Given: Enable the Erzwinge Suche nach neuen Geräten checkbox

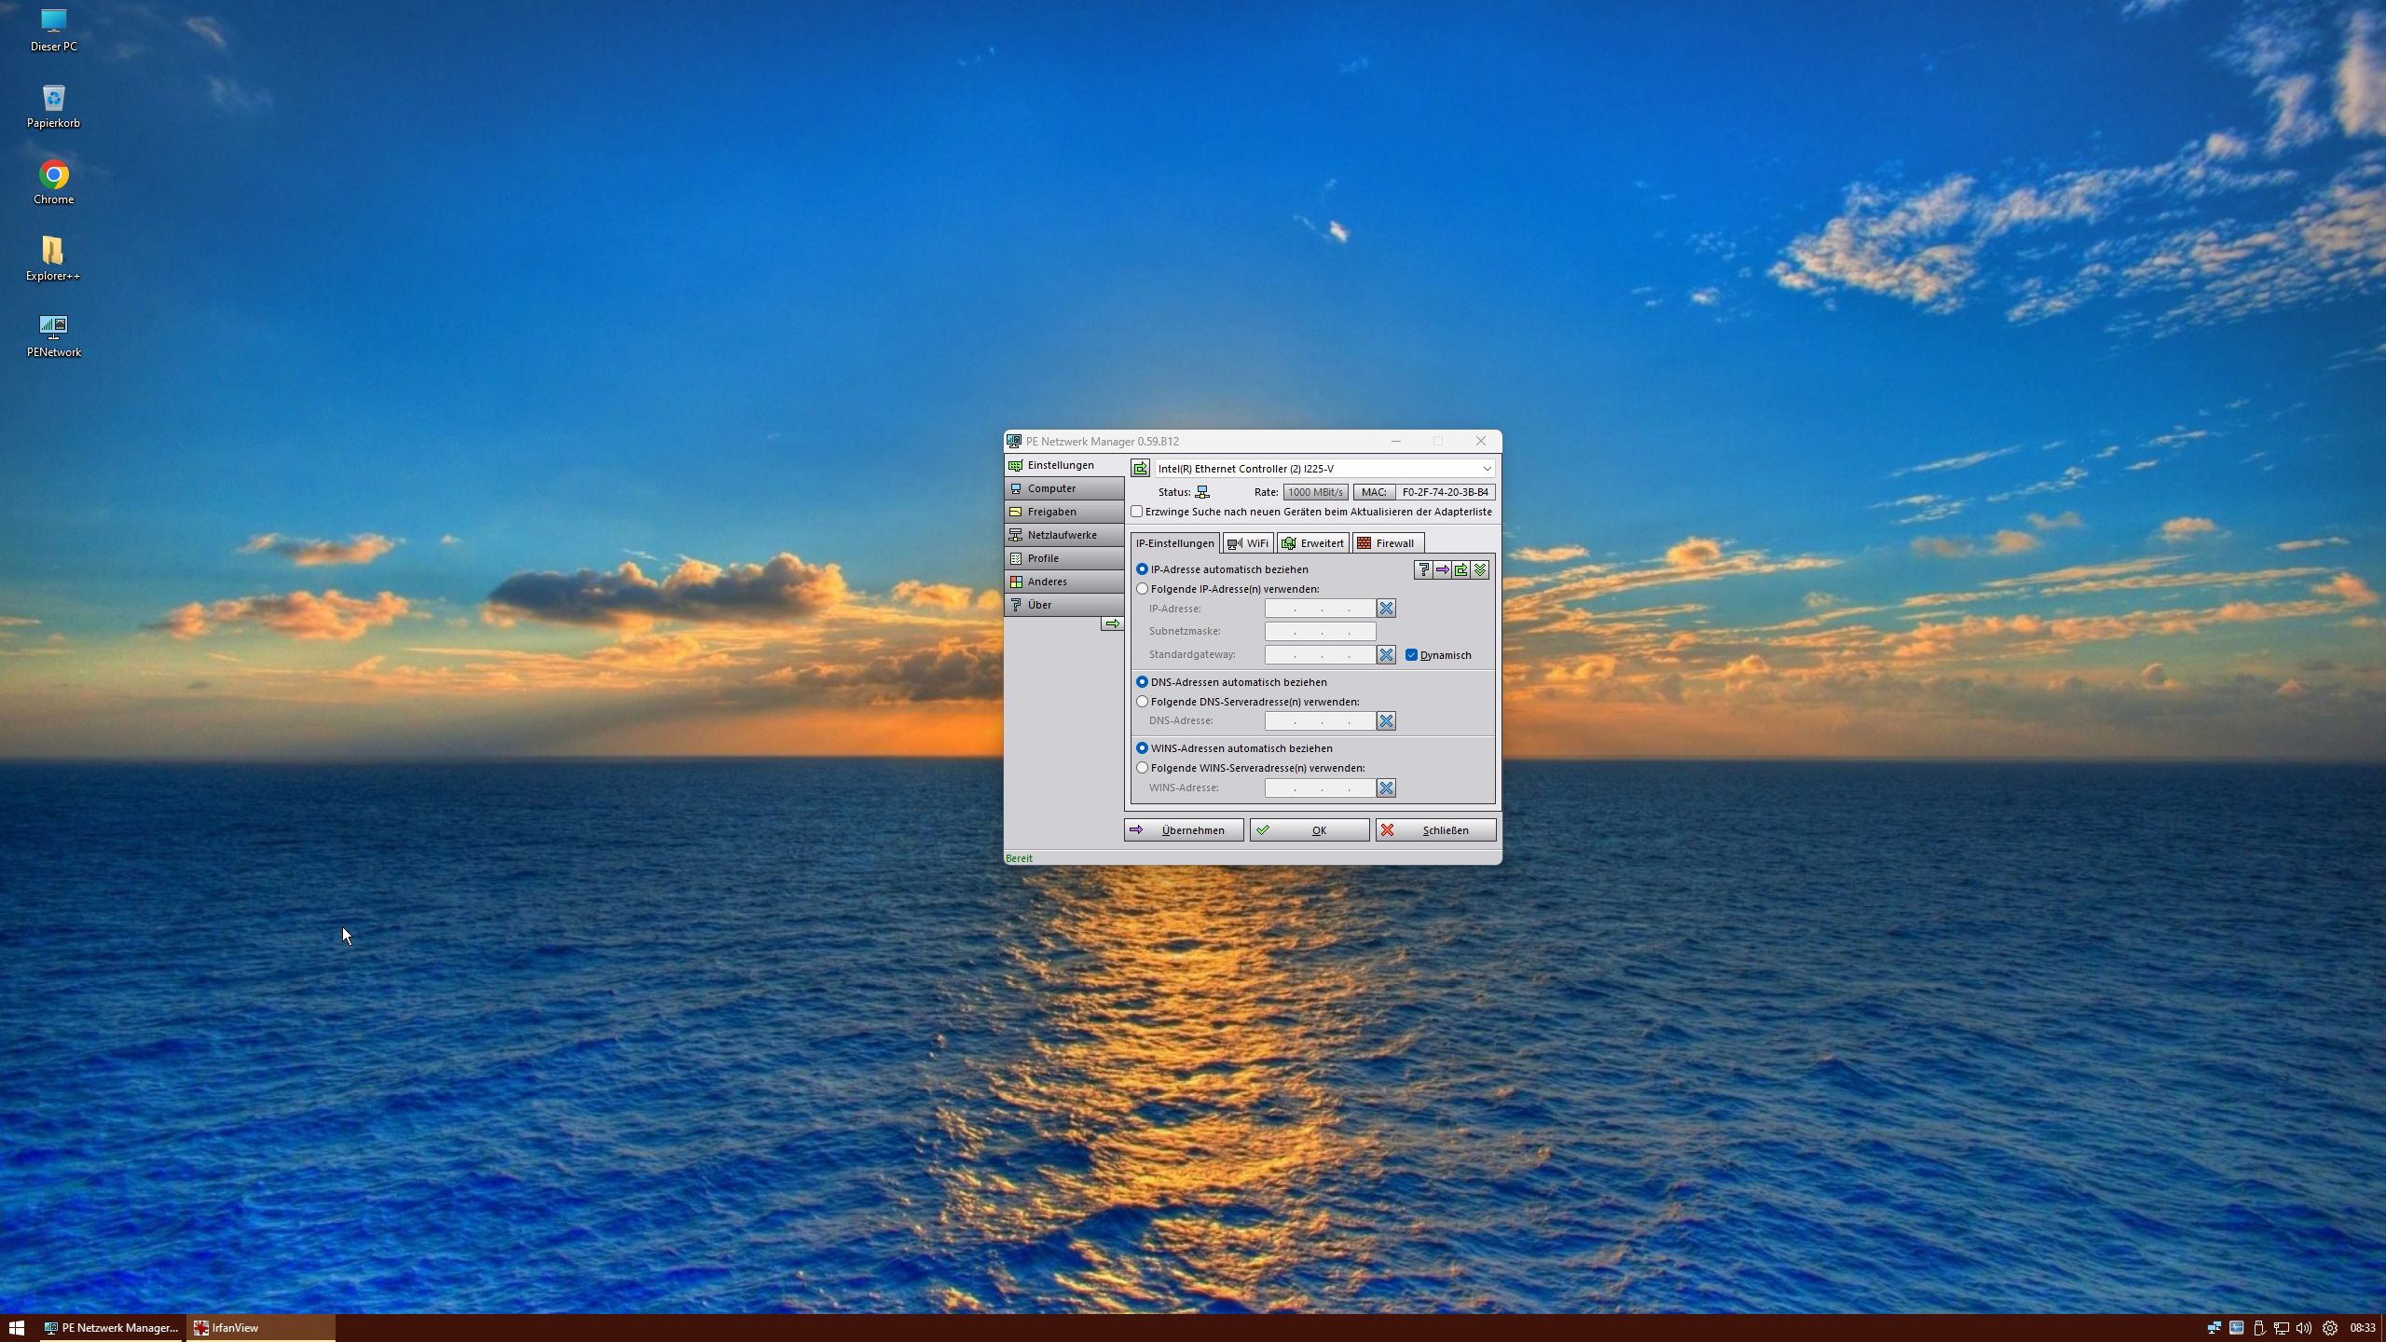Looking at the screenshot, I should coord(1137,512).
